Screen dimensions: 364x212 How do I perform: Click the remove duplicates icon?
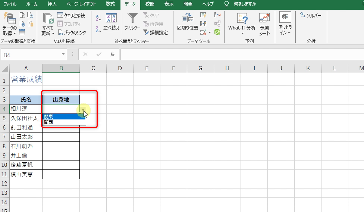203,24
